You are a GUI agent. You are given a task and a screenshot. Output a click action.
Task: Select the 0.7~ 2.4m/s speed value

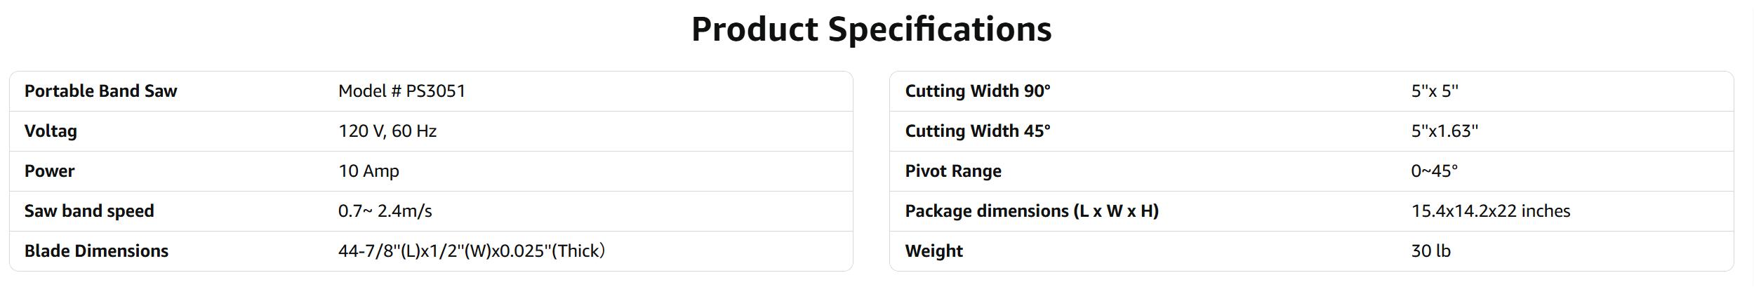[385, 211]
